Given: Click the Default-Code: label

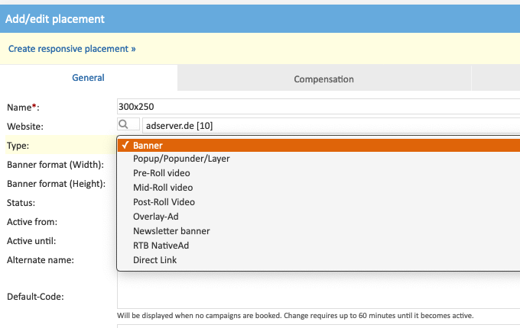Looking at the screenshot, I should 35,297.
